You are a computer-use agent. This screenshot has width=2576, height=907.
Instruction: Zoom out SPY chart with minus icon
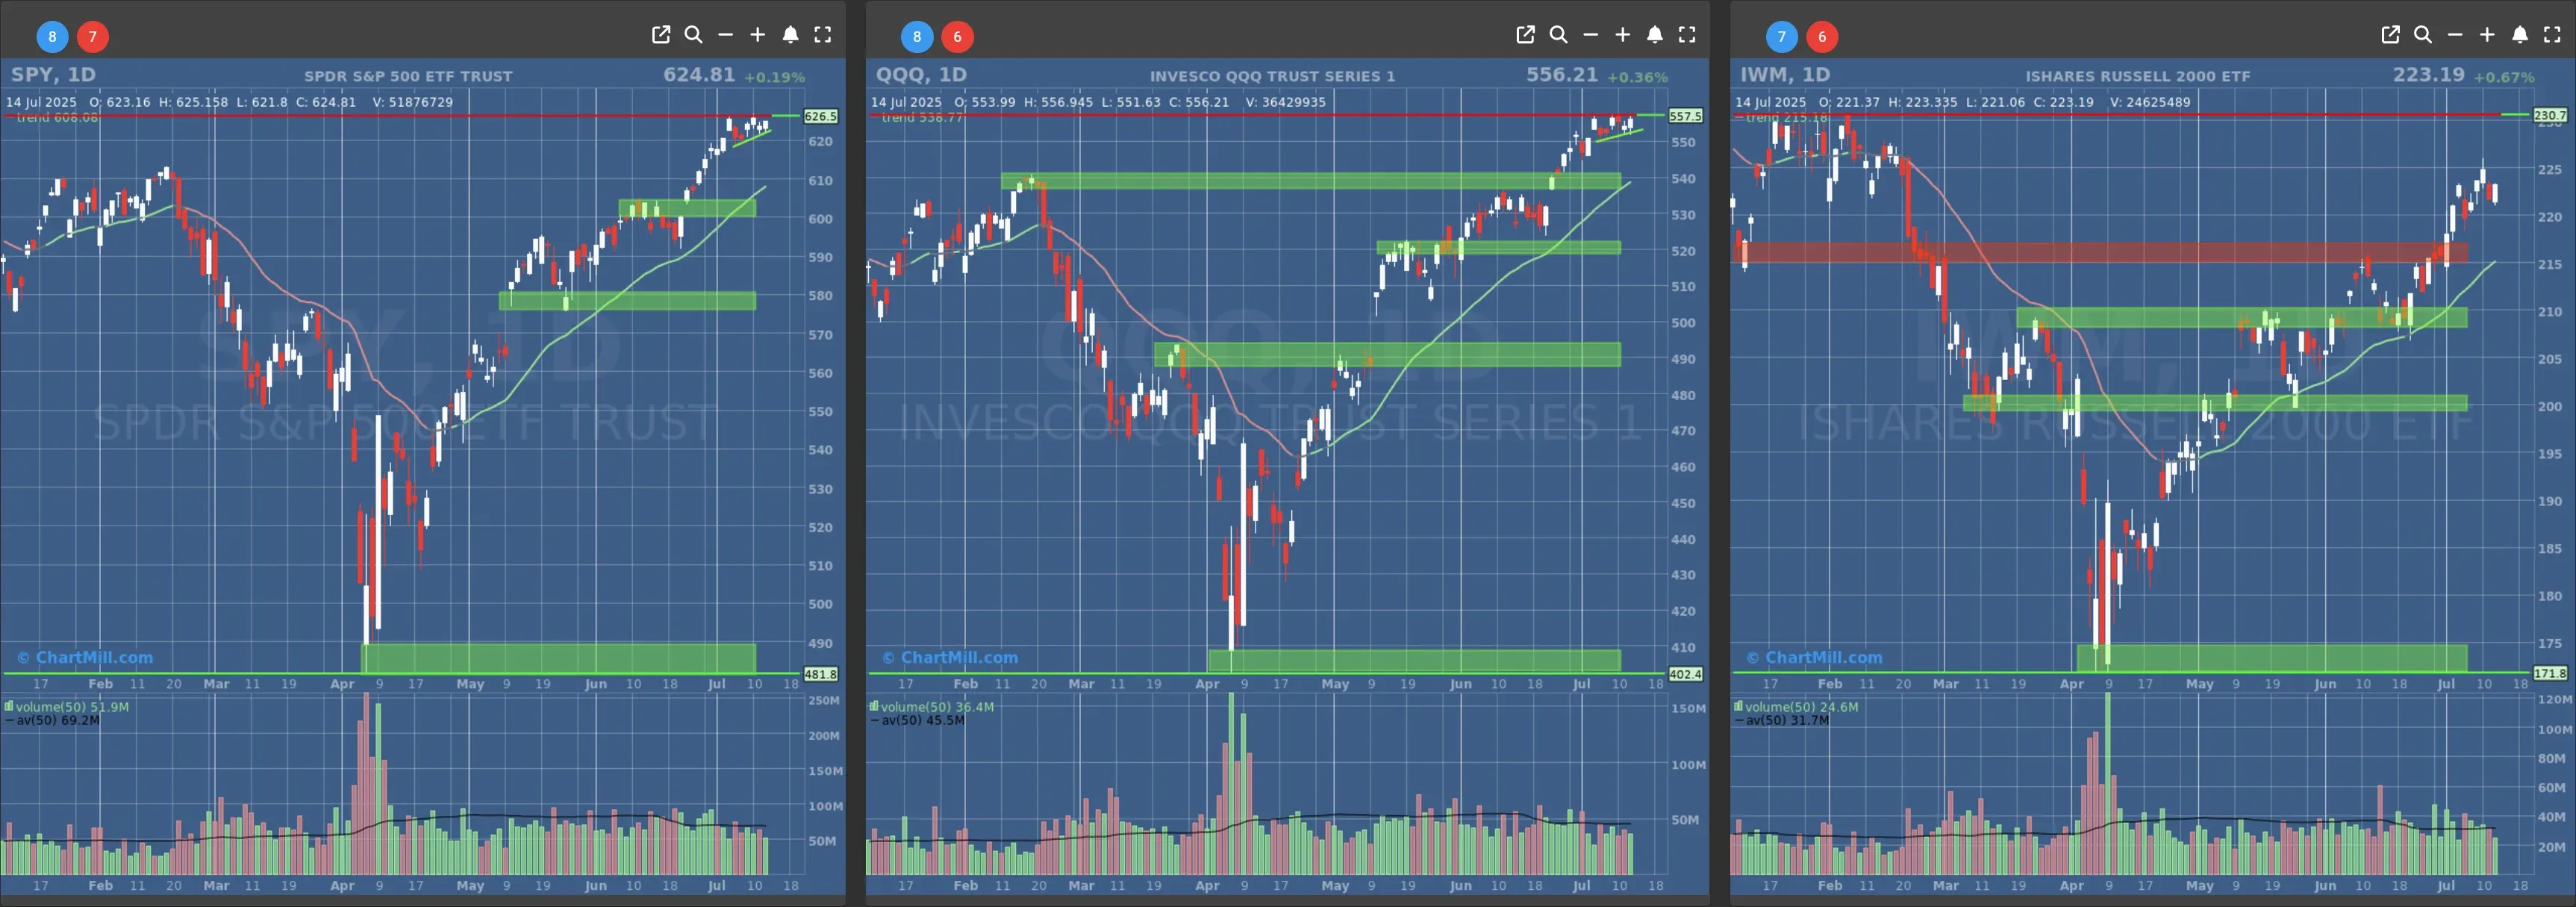[x=726, y=35]
